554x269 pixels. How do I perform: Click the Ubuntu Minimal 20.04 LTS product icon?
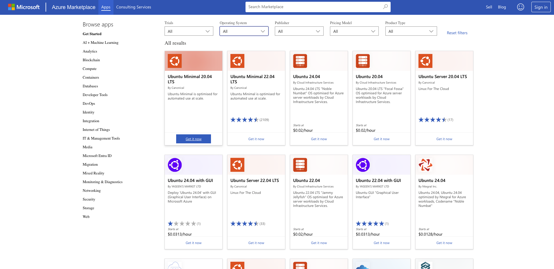click(x=175, y=61)
